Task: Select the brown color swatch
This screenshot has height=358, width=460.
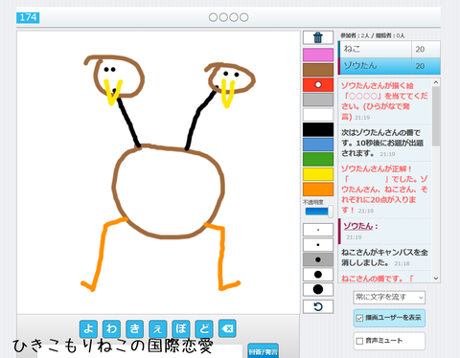Action: click(318, 70)
